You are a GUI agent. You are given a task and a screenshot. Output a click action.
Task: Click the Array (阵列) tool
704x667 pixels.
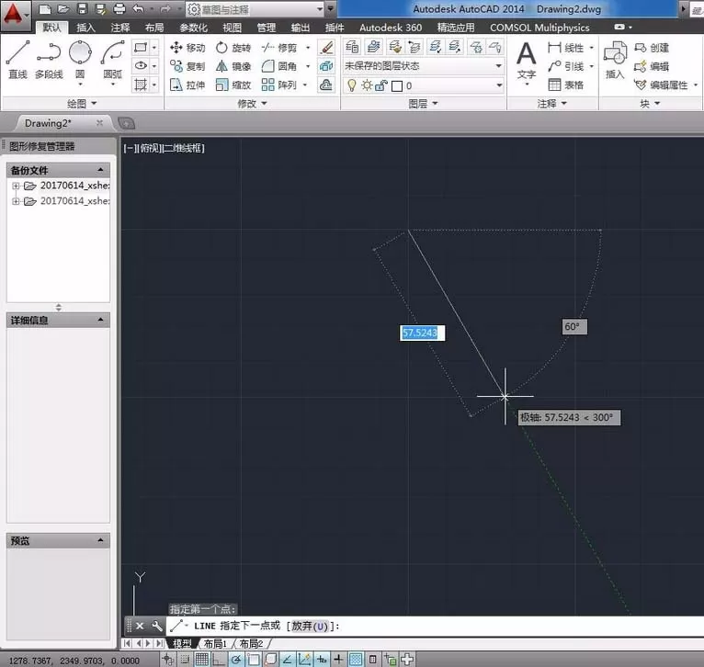coord(279,85)
